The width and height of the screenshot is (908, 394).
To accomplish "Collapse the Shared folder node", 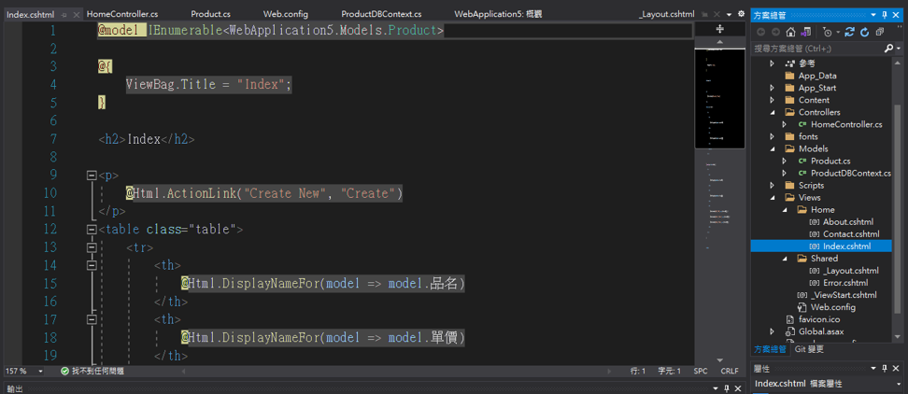I will click(x=785, y=258).
